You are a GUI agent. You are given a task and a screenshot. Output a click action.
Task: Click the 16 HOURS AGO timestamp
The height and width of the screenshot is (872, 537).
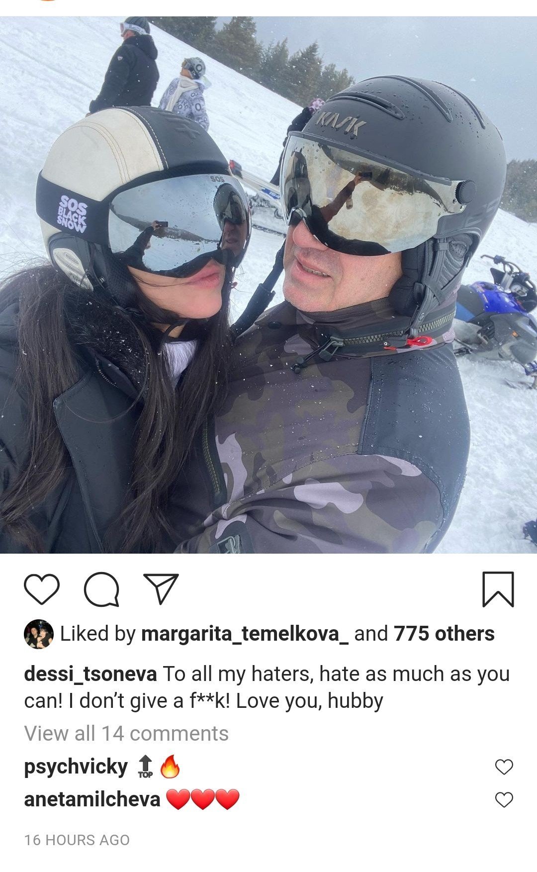[77, 840]
